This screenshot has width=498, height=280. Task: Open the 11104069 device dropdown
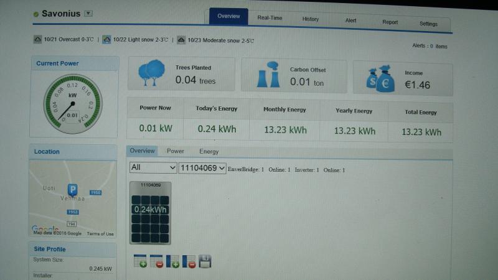[x=202, y=168]
